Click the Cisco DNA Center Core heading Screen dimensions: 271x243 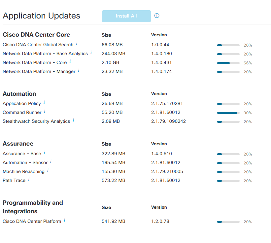point(36,35)
